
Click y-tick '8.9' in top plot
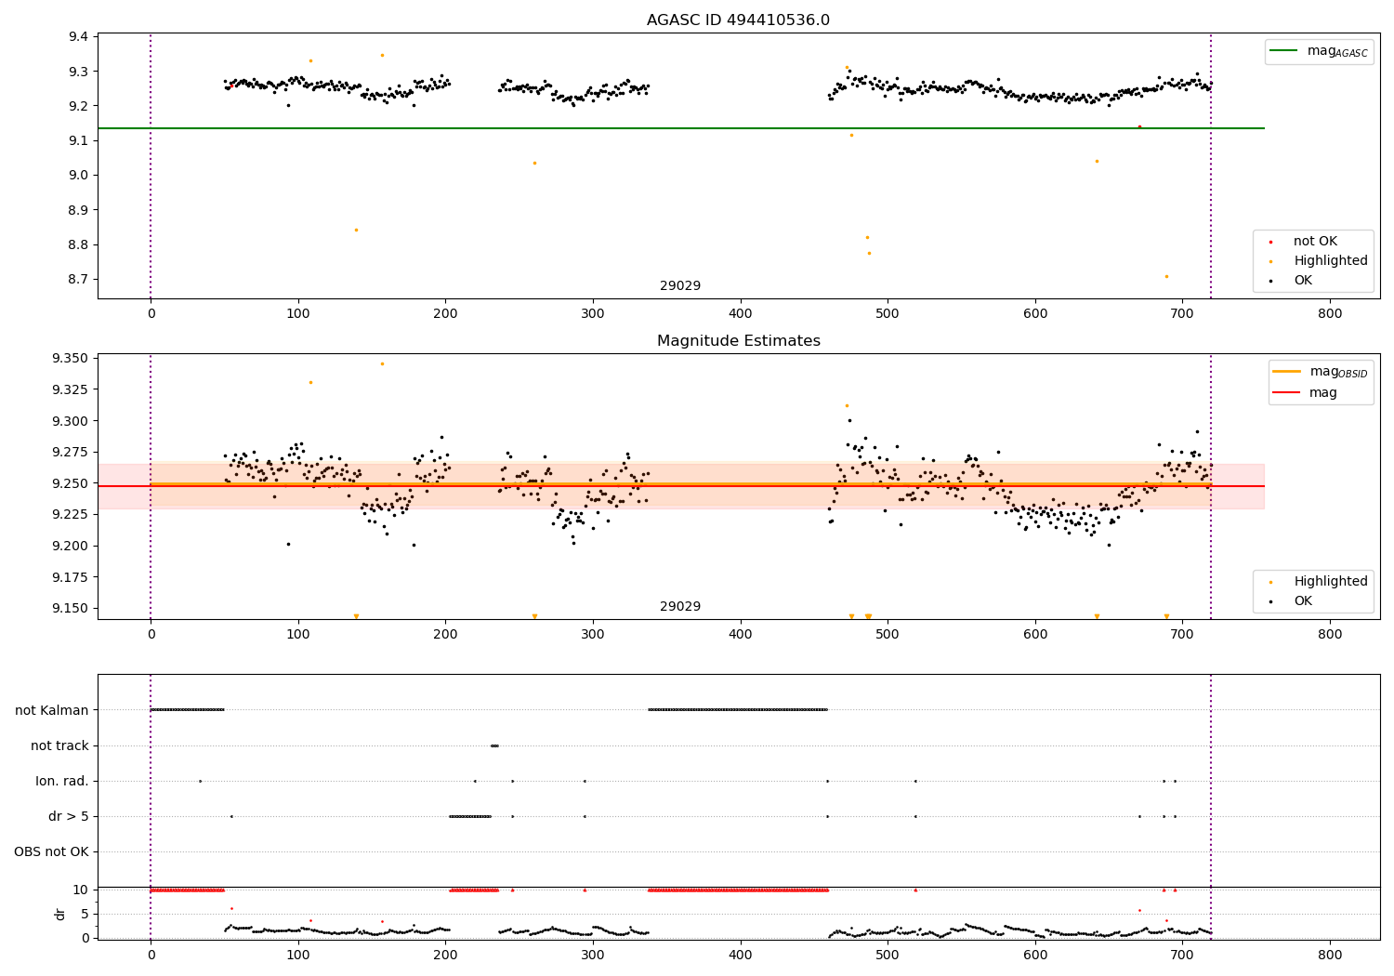[x=79, y=210]
